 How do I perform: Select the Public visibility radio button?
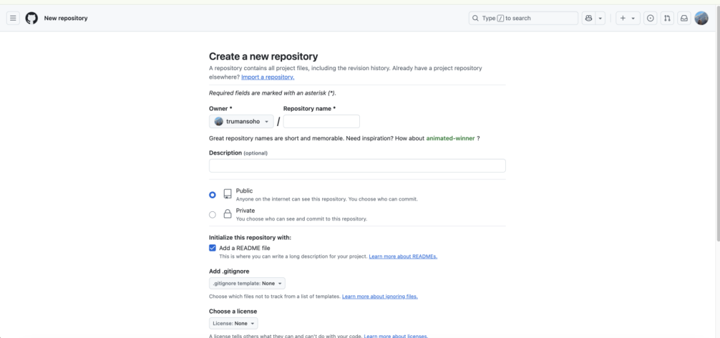[213, 195]
